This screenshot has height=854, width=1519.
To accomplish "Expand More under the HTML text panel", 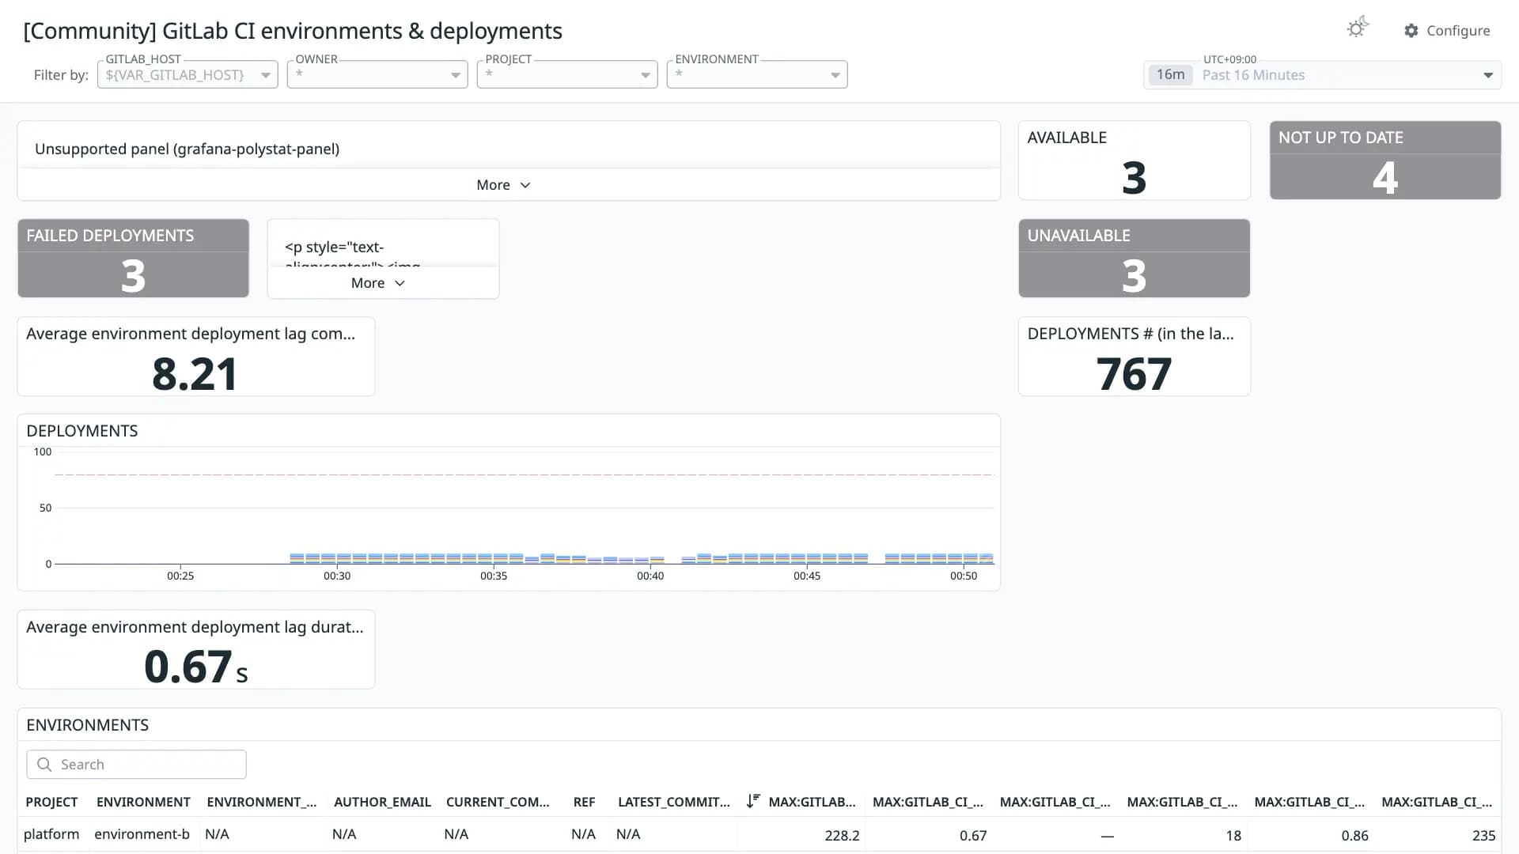I will [378, 283].
